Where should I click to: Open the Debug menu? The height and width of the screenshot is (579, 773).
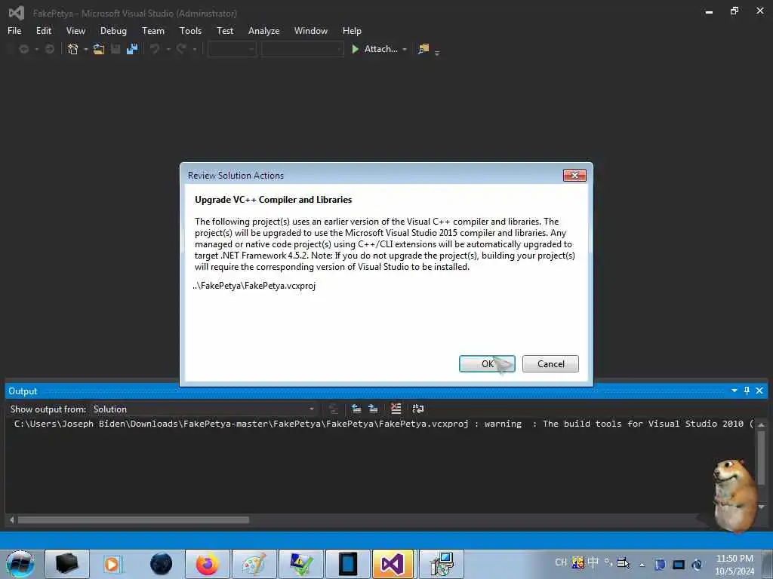pyautogui.click(x=113, y=30)
